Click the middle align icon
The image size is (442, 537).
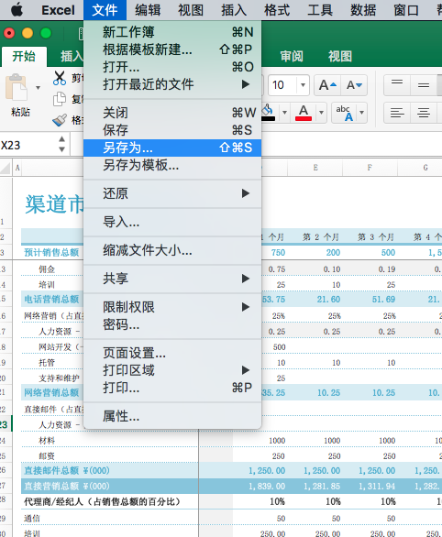[424, 85]
